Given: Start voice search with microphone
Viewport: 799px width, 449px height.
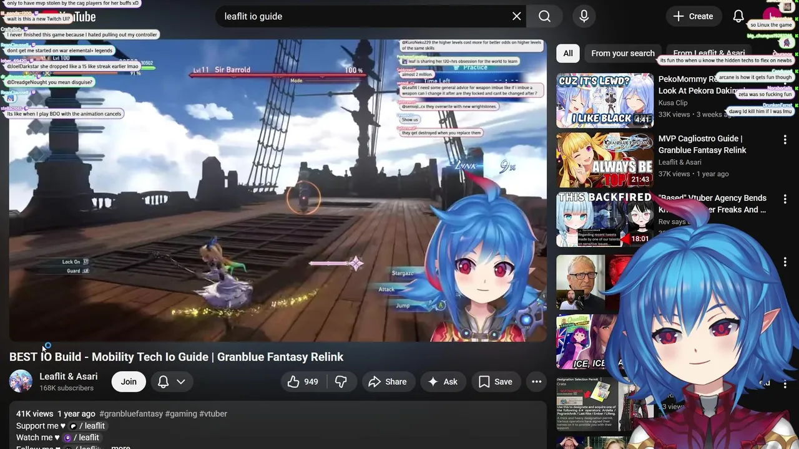Looking at the screenshot, I should [x=584, y=16].
